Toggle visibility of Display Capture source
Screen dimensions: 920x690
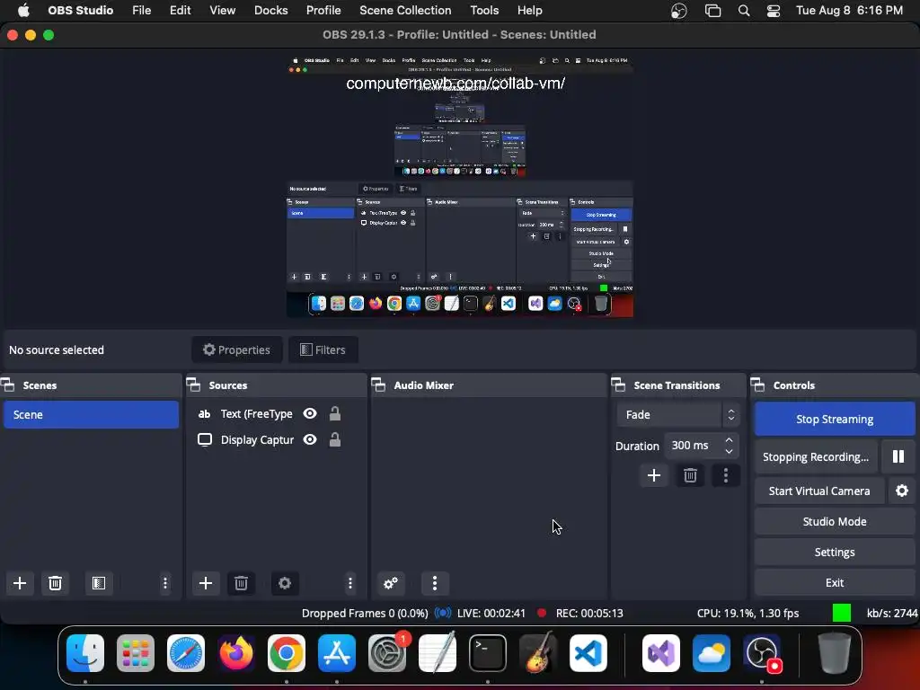pos(310,439)
